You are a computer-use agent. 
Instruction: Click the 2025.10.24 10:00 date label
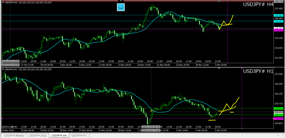point(10,61)
